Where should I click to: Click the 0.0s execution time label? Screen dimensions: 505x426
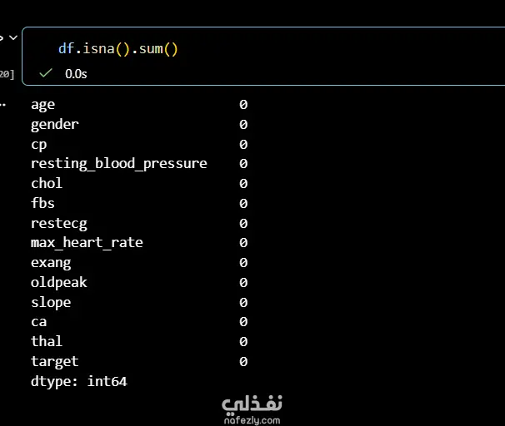click(76, 74)
